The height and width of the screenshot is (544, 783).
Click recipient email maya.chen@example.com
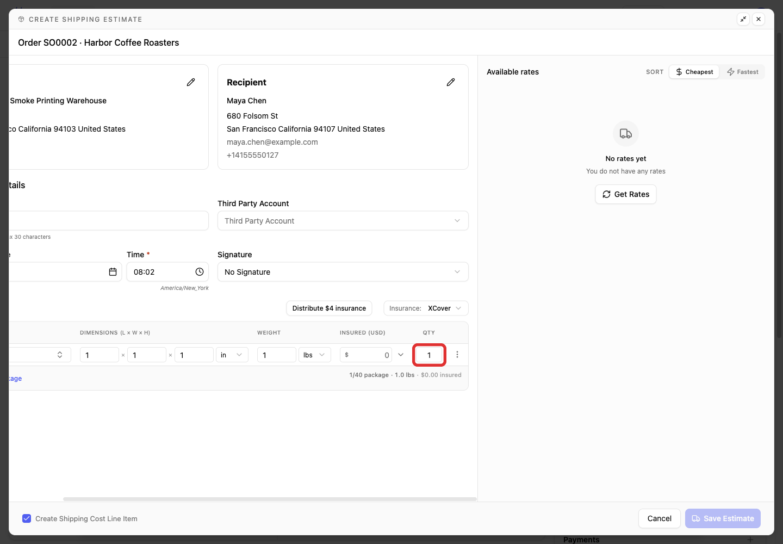pyautogui.click(x=272, y=142)
